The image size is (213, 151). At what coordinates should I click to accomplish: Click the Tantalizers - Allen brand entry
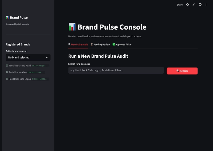tap(18, 72)
